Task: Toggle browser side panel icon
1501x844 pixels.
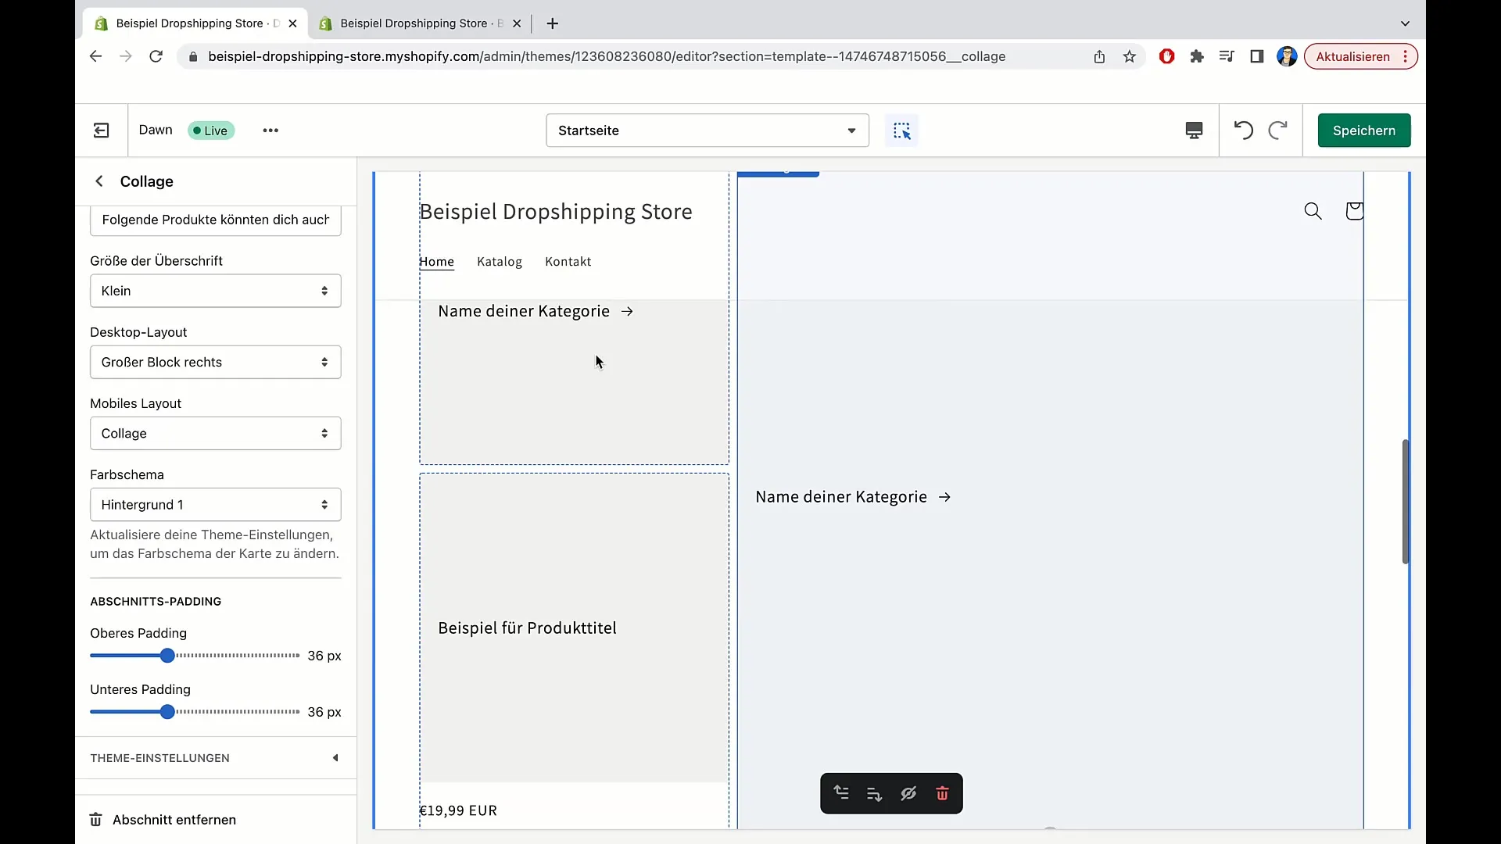Action: (1256, 56)
